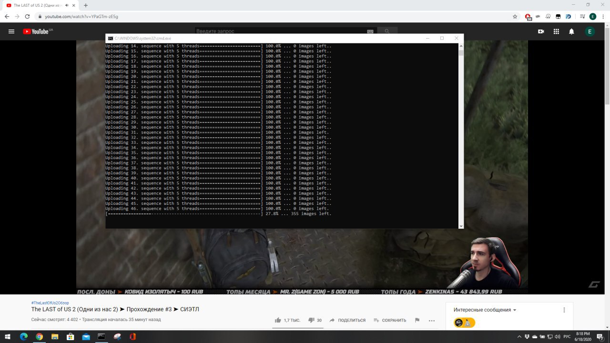
Task: Open the Chrome three-dot menu
Action: point(603,16)
